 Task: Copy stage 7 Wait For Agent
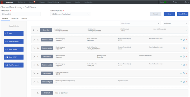point(184,82)
